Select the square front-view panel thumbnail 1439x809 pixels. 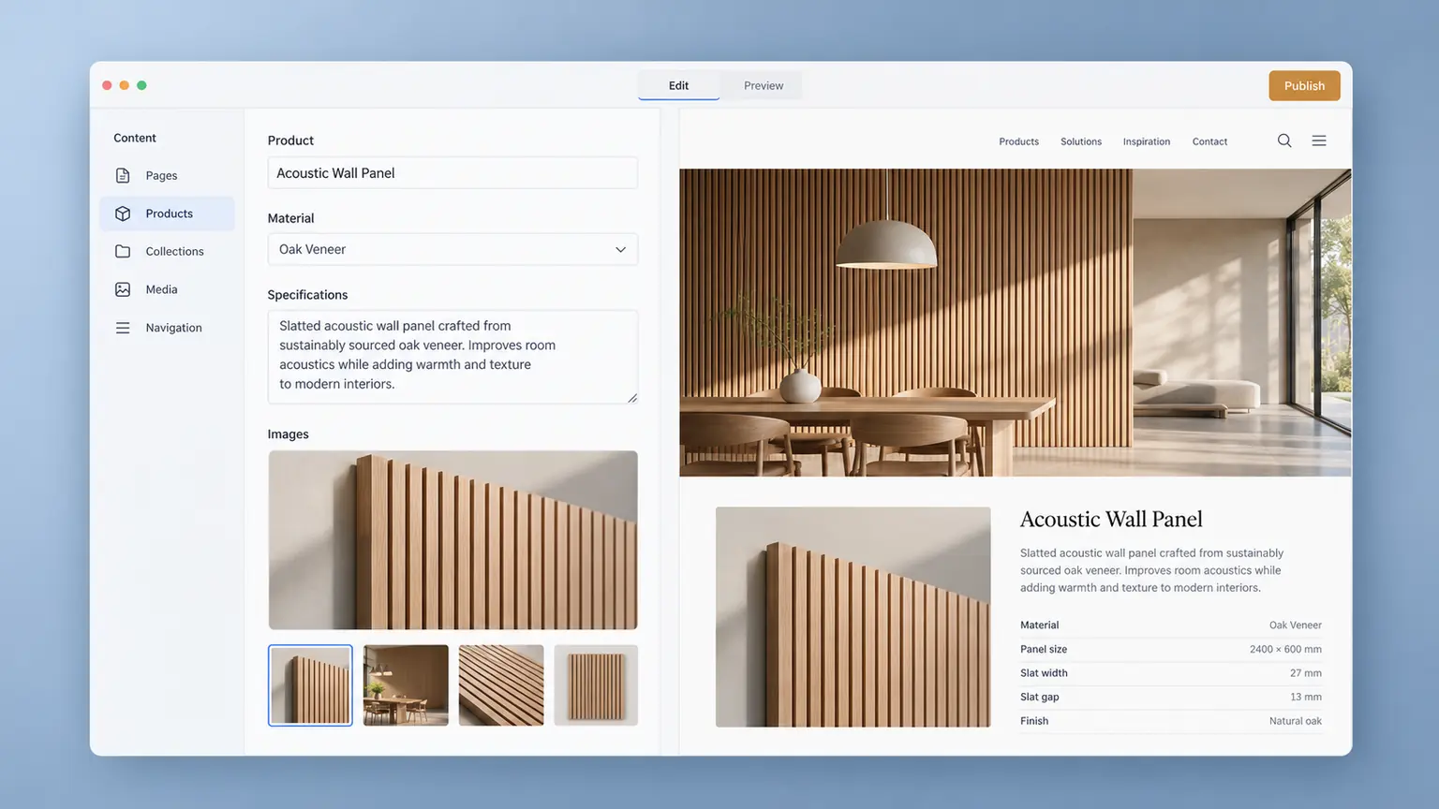596,685
